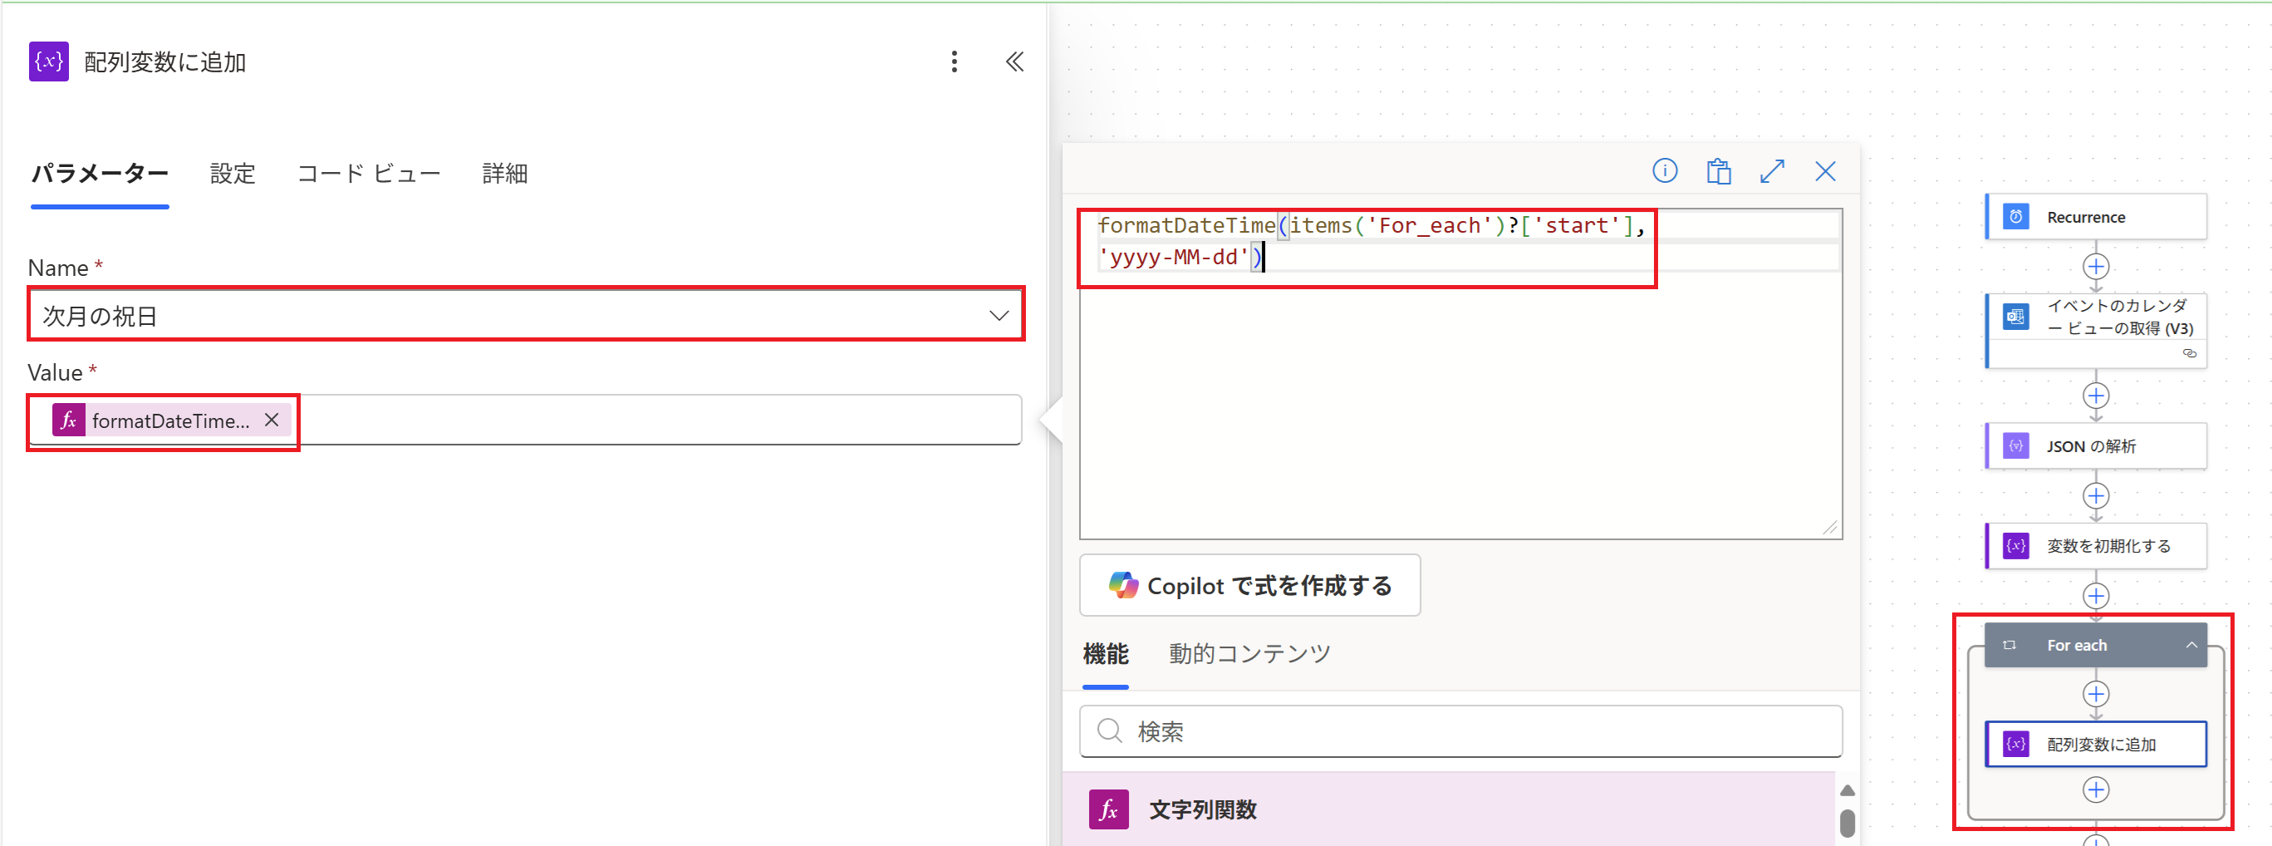Screen dimensions: 2272x846
Task: Close the expression editor popup
Action: [1826, 170]
